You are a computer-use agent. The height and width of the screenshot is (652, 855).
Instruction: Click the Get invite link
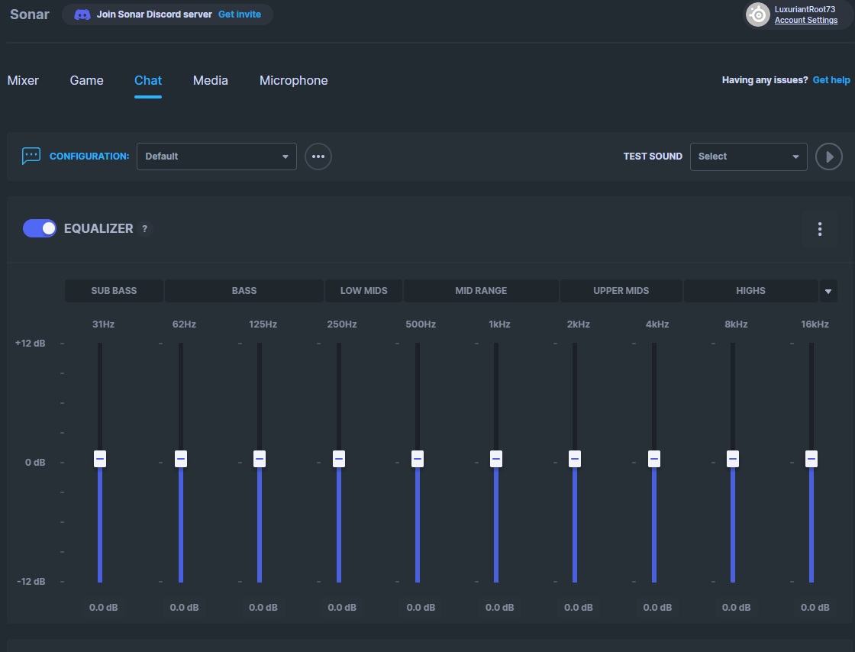pos(240,15)
